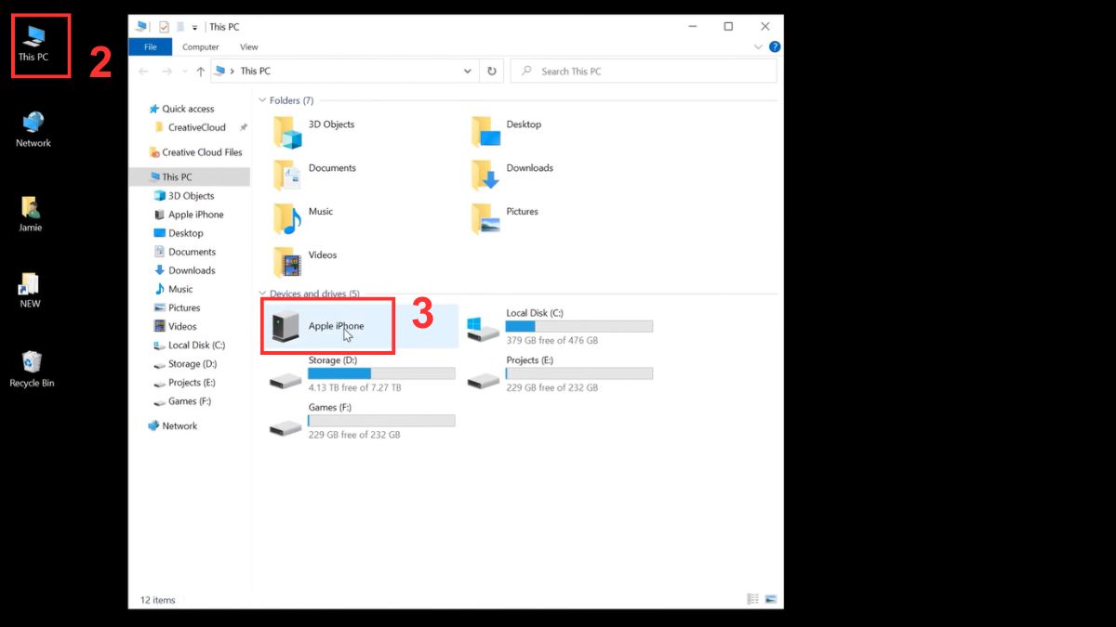
Task: Select Music in navigation pane
Action: pos(180,289)
